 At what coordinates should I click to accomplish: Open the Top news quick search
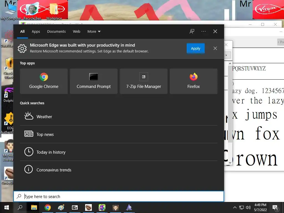click(119, 134)
